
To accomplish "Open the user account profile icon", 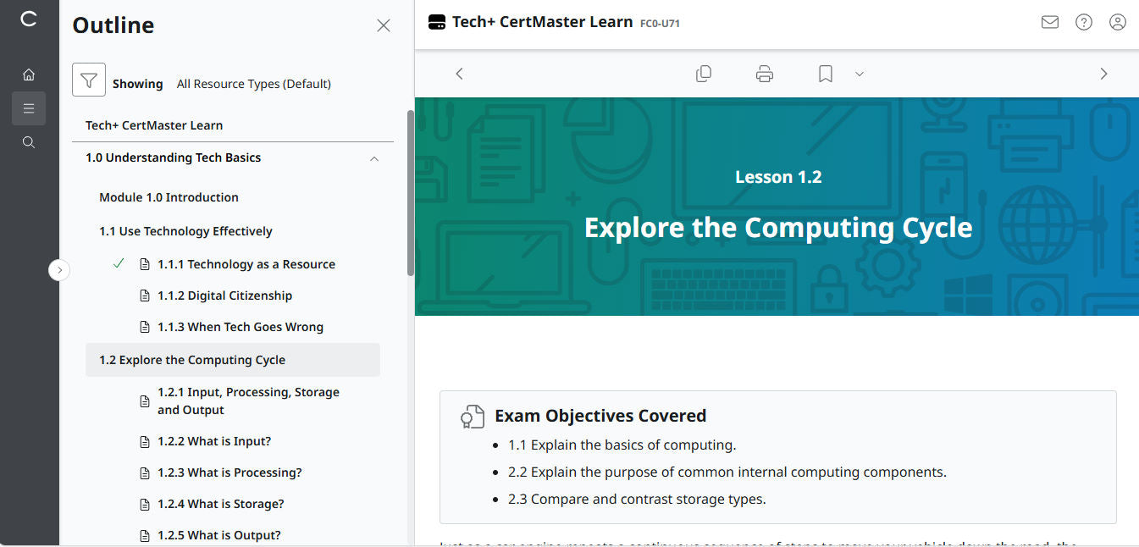I will pos(1118,22).
